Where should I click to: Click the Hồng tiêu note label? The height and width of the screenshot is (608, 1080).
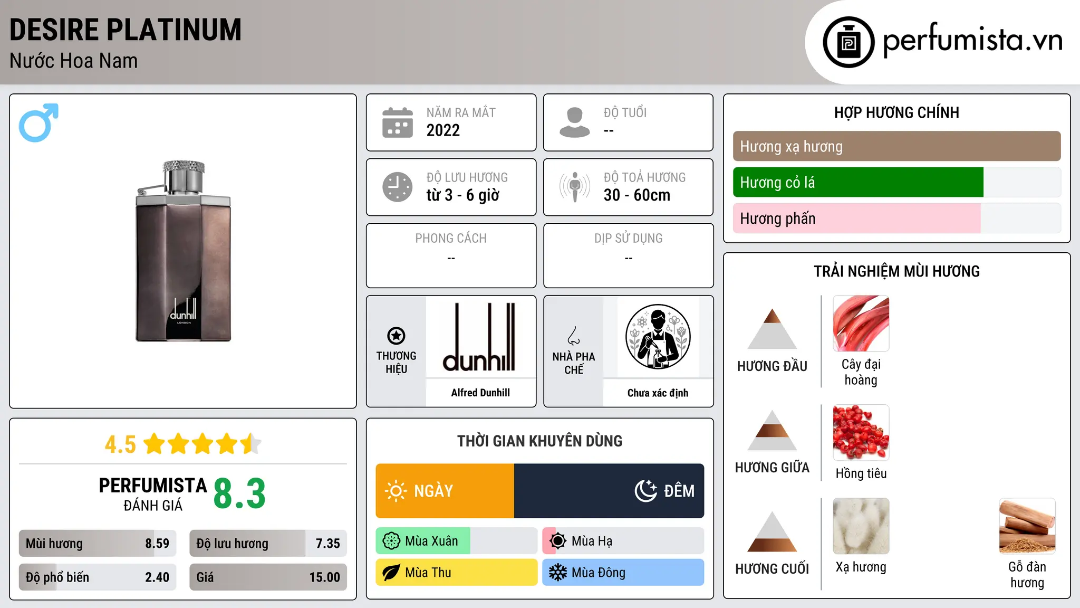[x=861, y=473]
